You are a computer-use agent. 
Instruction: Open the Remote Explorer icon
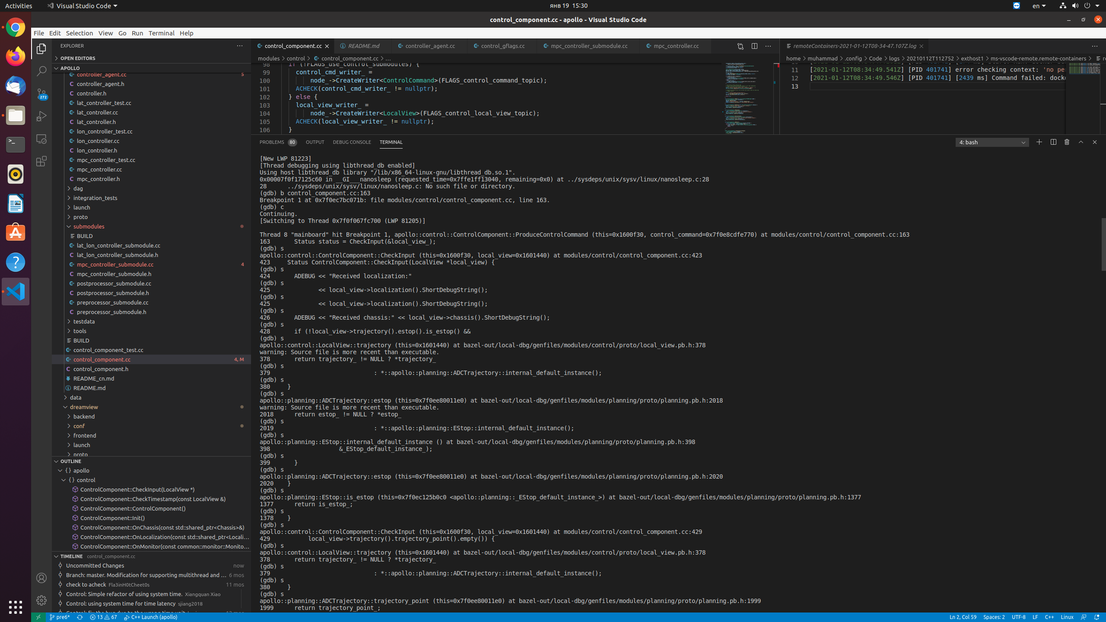coord(41,139)
